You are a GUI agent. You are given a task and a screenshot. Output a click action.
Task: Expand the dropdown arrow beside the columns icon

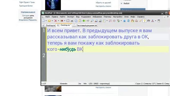(x=107, y=21)
